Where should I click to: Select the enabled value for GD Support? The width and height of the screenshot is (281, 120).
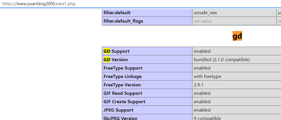point(202,51)
